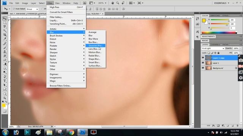
Task: Open the Character panel icon
Action: (x=197, y=32)
